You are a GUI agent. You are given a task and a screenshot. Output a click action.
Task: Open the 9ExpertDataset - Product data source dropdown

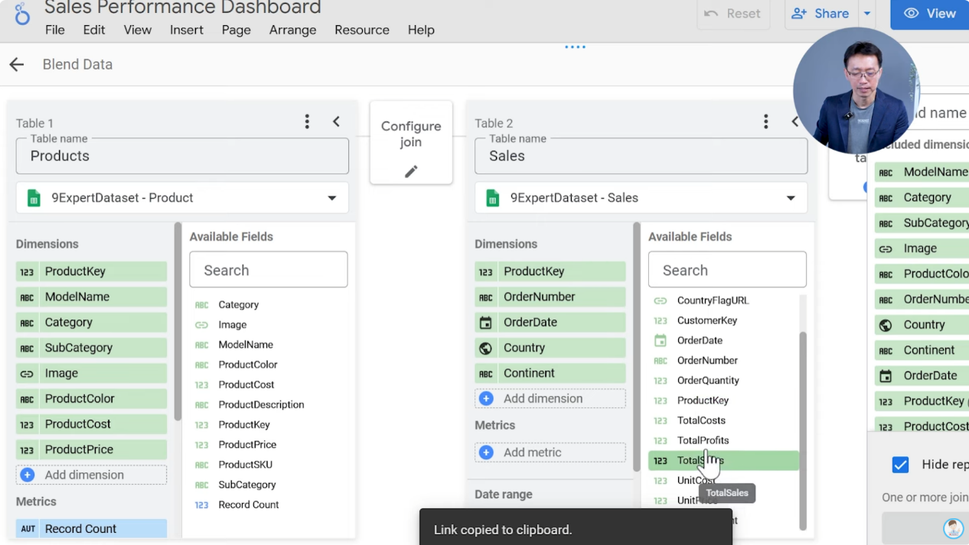pyautogui.click(x=331, y=197)
